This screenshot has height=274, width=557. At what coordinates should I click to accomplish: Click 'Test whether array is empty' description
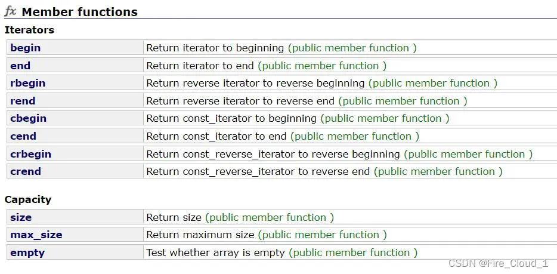point(216,253)
